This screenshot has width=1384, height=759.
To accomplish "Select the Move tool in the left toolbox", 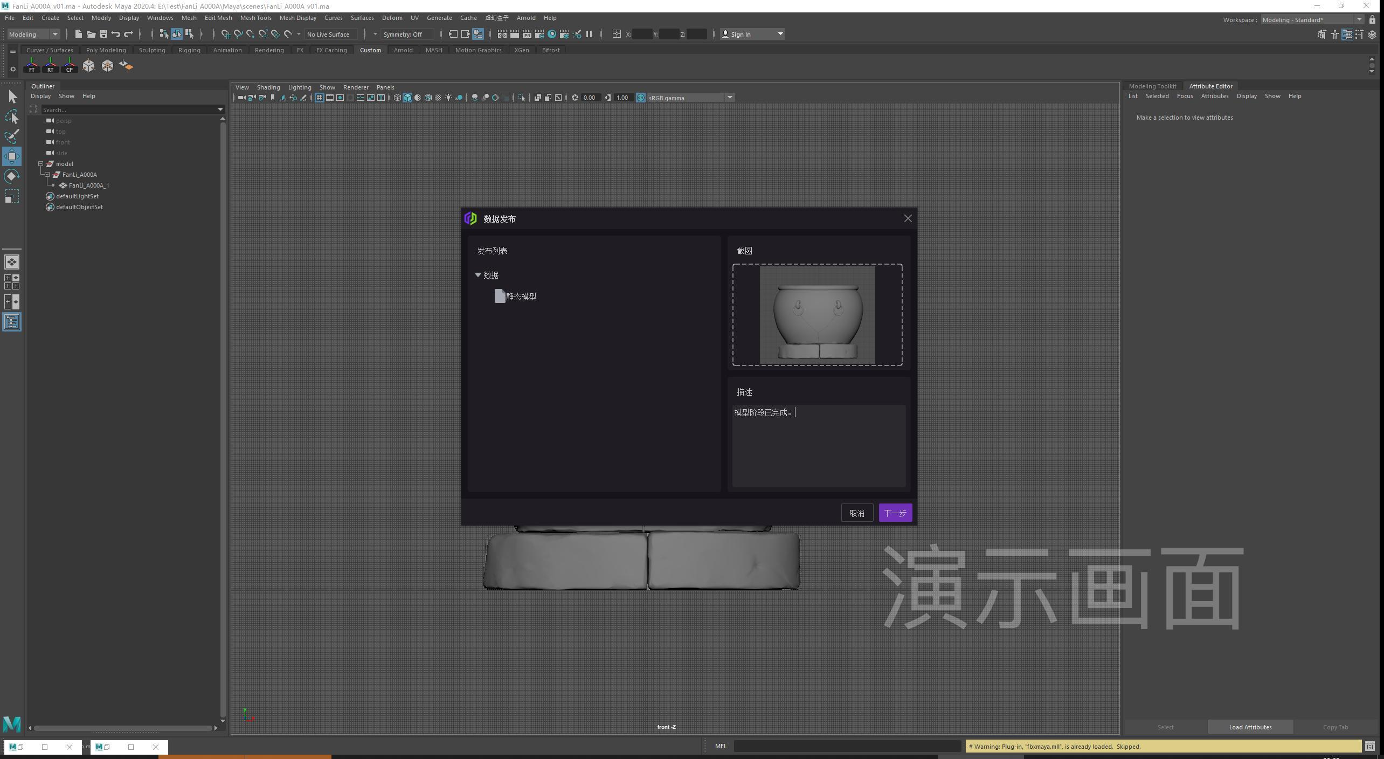I will click(12, 156).
